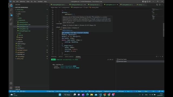Switch to the Problems panel tab
The height and width of the screenshot is (97, 173).
[x=54, y=57]
